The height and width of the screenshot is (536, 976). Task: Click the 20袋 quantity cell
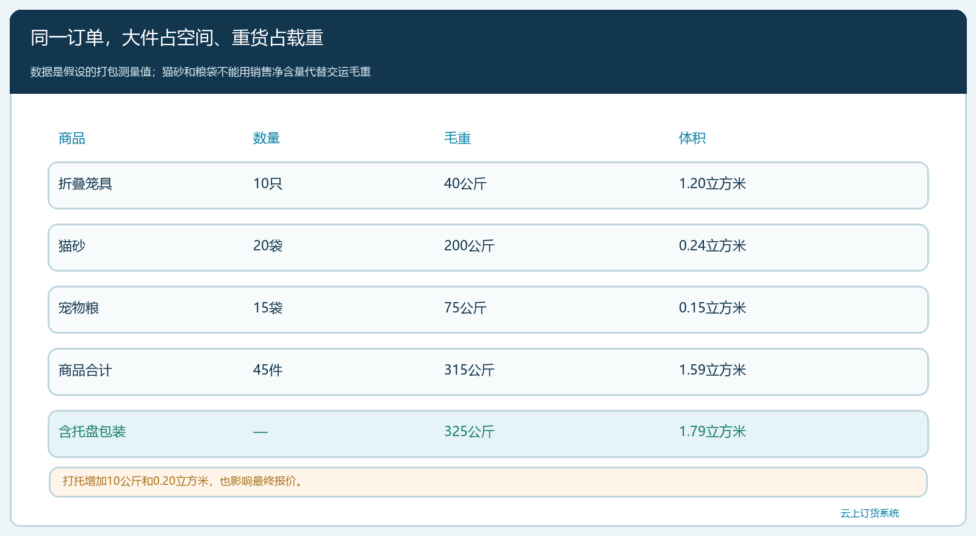268,246
